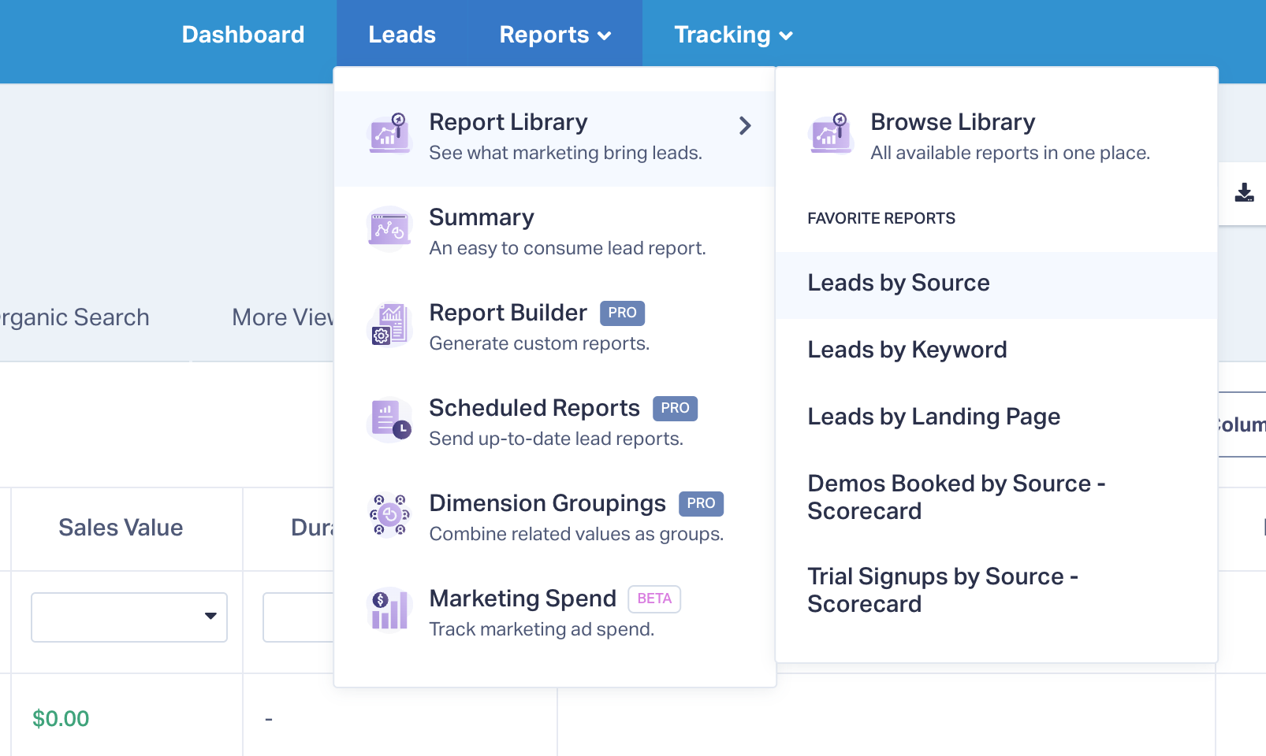Click 'Combine related values as groups.' text
The width and height of the screenshot is (1266, 756).
pos(576,534)
